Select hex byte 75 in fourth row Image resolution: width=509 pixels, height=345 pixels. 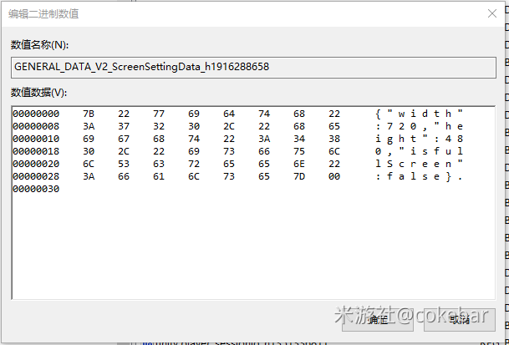tap(299, 151)
